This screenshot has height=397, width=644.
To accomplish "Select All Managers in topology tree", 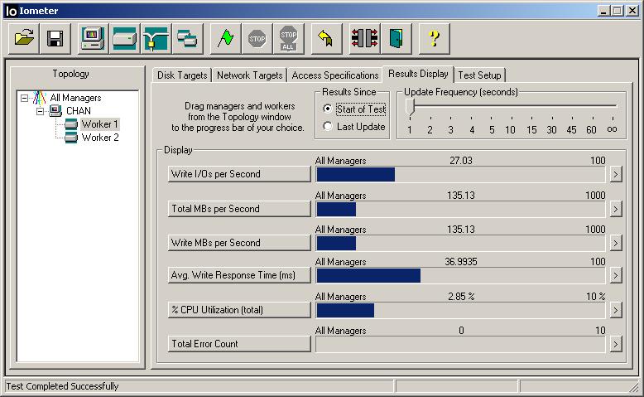I will tap(75, 98).
